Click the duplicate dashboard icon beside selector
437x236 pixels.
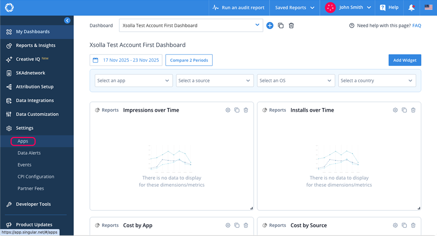[x=281, y=25]
